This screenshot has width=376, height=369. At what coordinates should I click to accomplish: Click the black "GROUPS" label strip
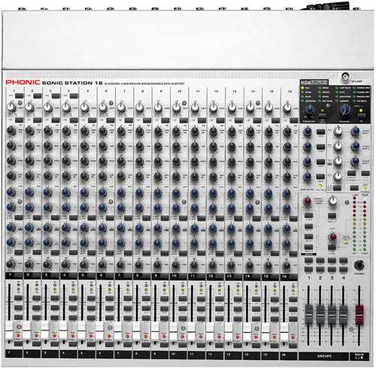323,356
